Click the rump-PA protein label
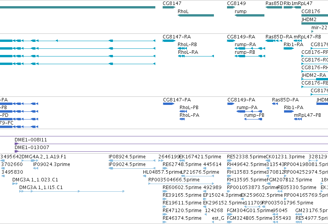Viewport: 328px width, 224px height. click(x=247, y=108)
